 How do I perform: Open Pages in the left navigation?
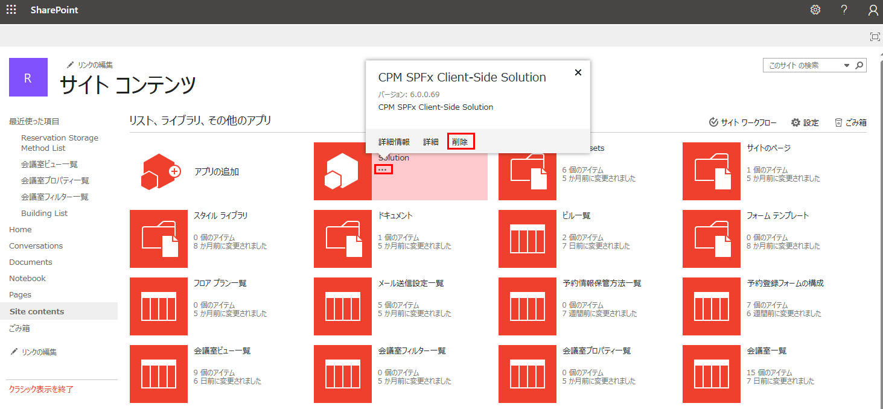21,294
